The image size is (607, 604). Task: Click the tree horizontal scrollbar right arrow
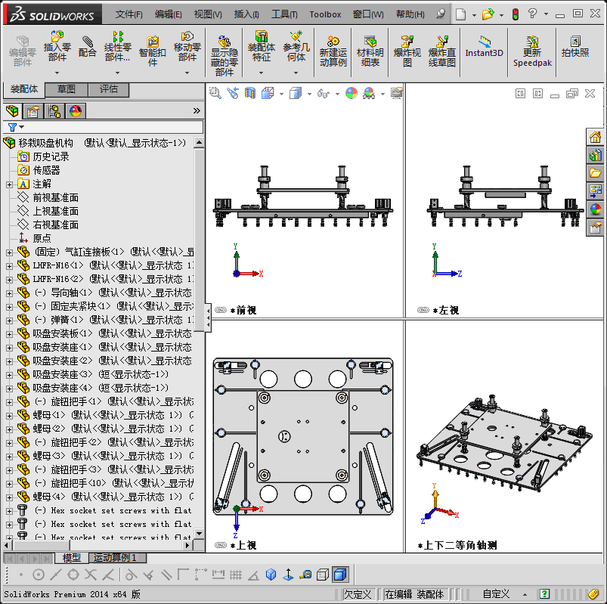click(x=187, y=545)
